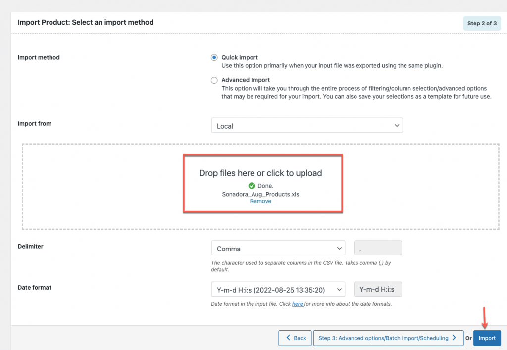Click the Step 2 of 3 badge
Image resolution: width=507 pixels, height=350 pixels.
coord(482,23)
